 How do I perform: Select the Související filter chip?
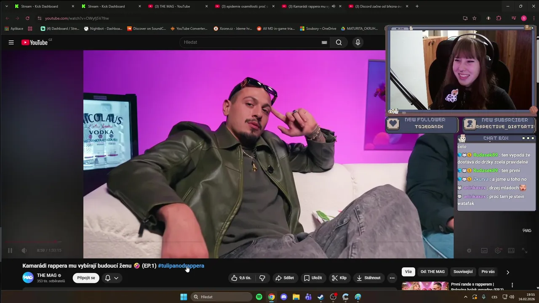(463, 271)
